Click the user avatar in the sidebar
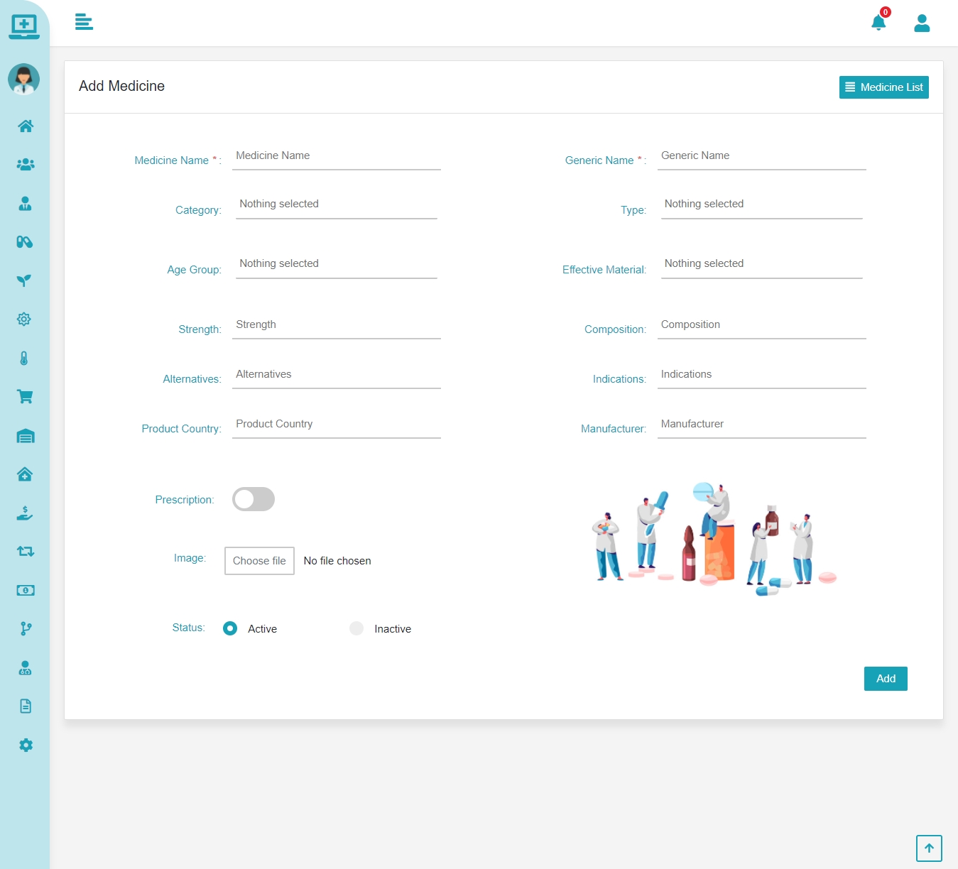The height and width of the screenshot is (869, 958). (24, 79)
